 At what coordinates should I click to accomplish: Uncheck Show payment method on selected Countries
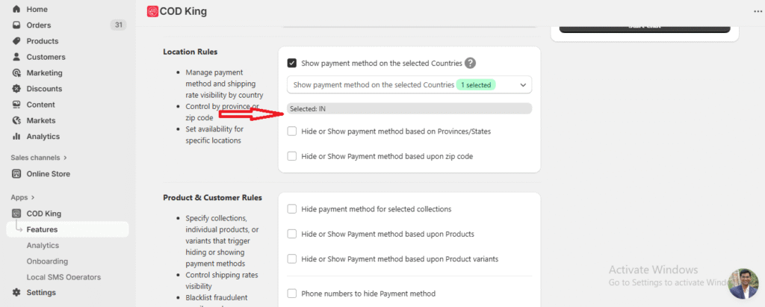tap(292, 63)
